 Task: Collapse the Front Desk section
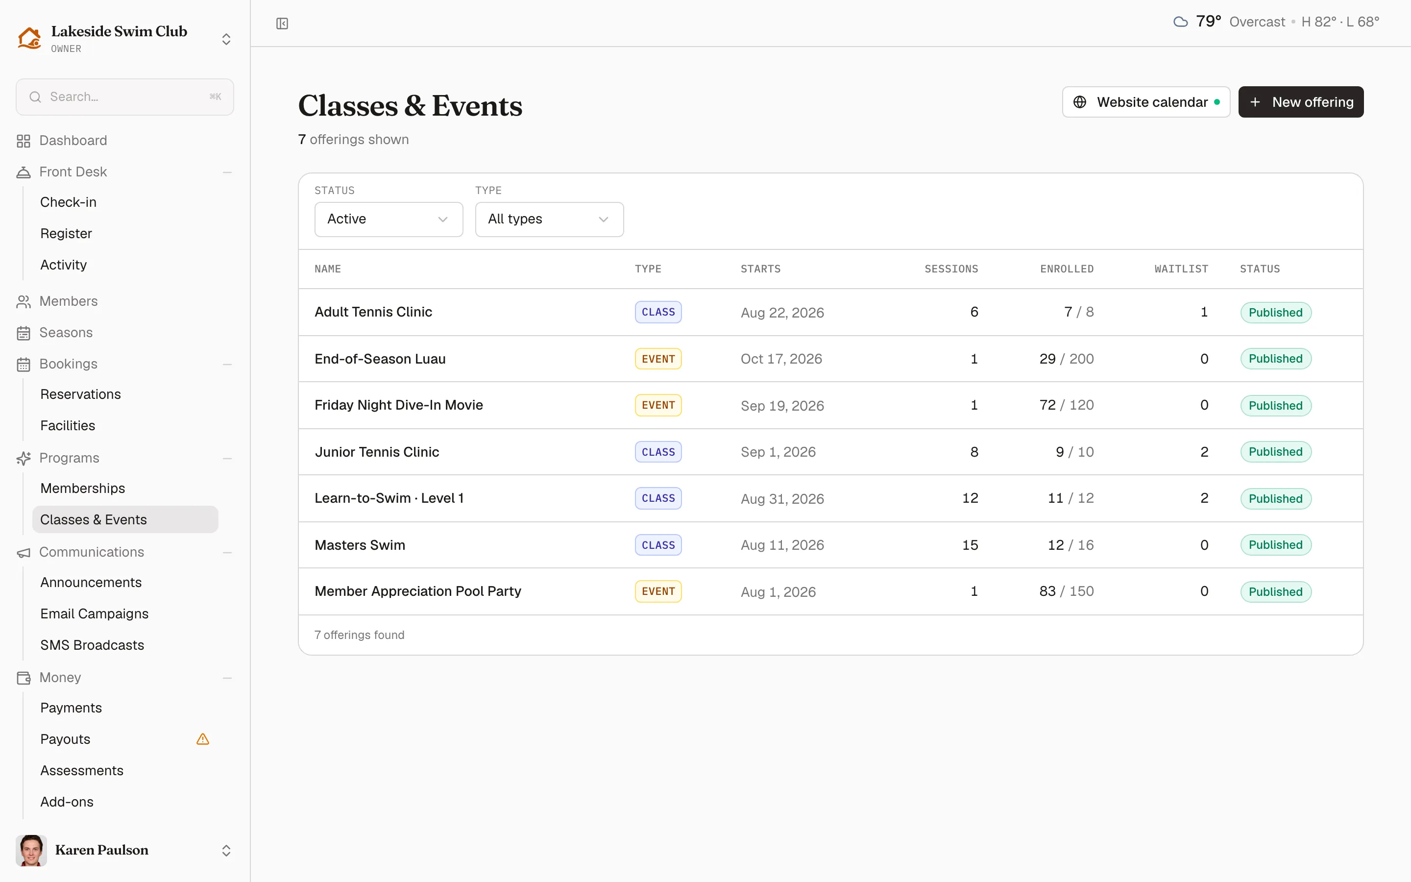pyautogui.click(x=227, y=172)
